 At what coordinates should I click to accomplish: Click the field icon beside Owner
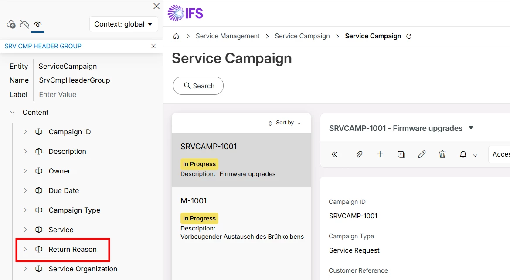(39, 171)
